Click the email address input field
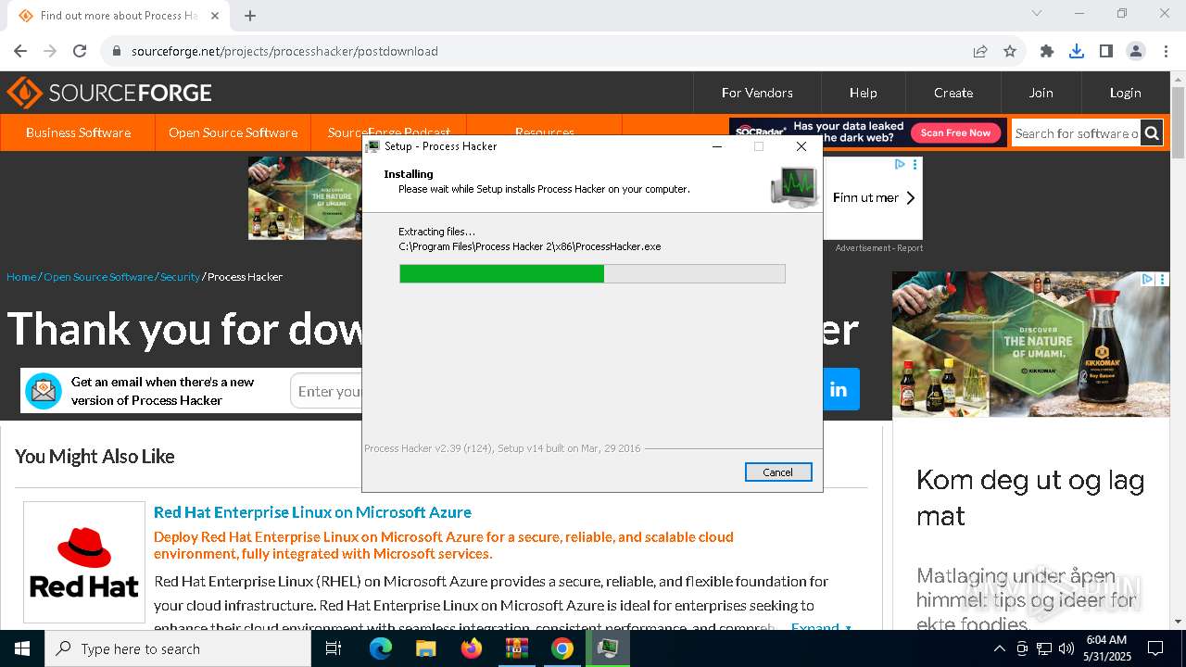This screenshot has width=1186, height=667. [x=326, y=392]
